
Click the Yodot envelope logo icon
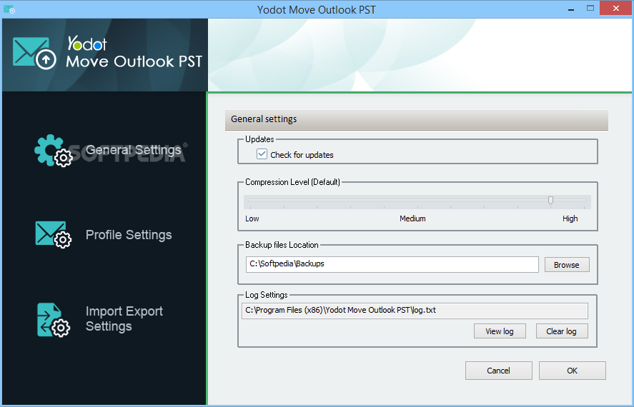click(34, 54)
